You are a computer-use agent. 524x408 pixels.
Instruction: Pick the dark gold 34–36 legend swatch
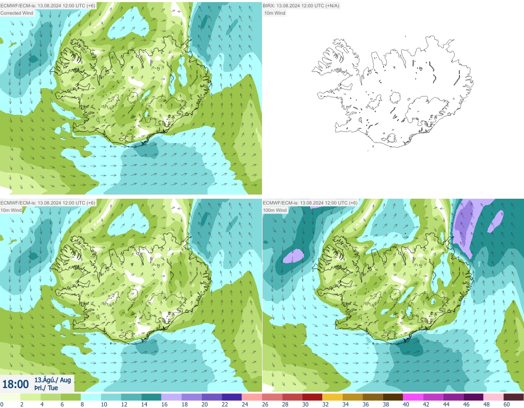(353, 397)
